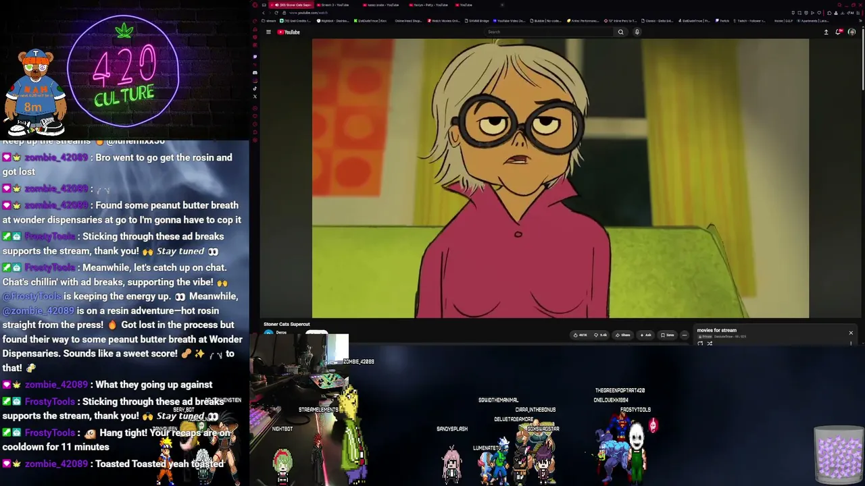Switch to the Stoner Cats Supercut tab
This screenshot has height=486, width=865.
click(x=291, y=5)
